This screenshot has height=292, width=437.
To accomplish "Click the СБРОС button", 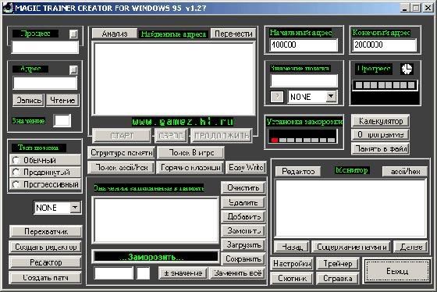I will pyautogui.click(x=170, y=136).
